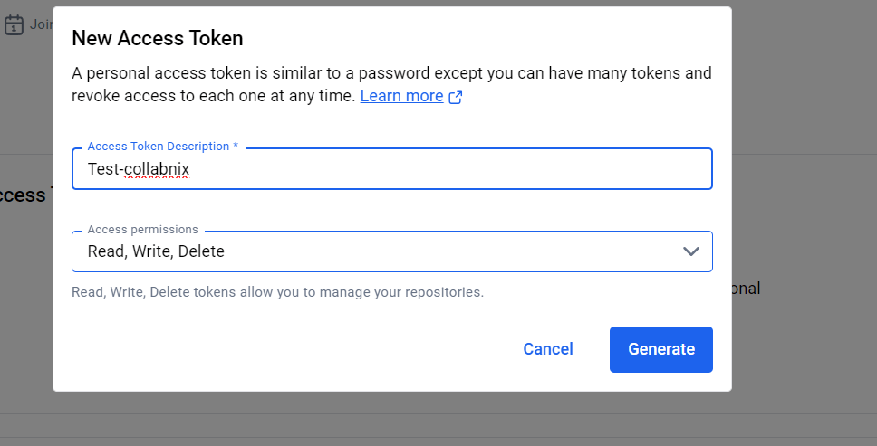The height and width of the screenshot is (446, 877).
Task: Click the helper text below the permissions dropdown
Action: [x=277, y=292]
